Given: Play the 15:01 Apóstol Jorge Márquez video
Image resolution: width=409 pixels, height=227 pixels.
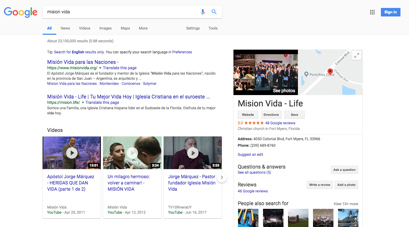Looking at the screenshot, I should click(72, 153).
